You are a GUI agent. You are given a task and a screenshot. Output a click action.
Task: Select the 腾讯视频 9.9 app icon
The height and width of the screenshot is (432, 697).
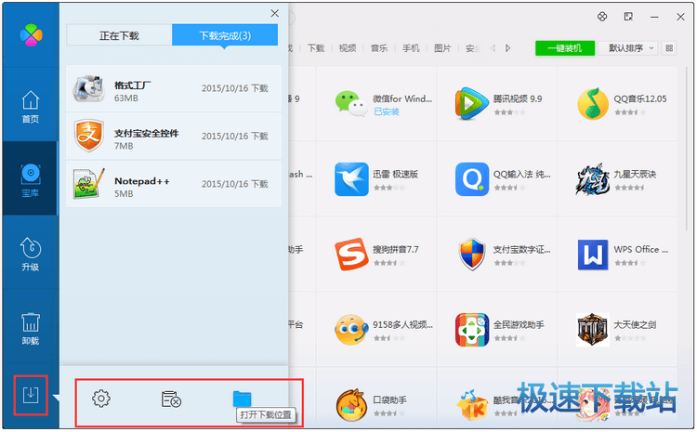click(471, 104)
